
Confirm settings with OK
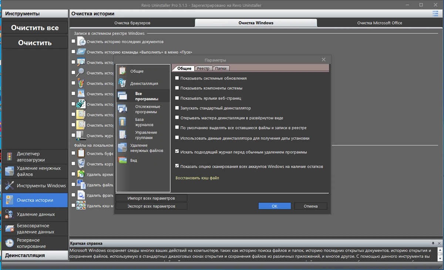[x=275, y=206]
